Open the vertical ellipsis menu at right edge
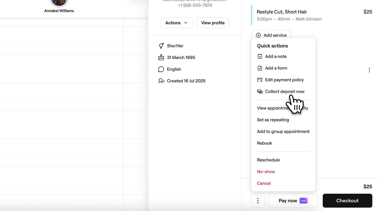Screen dimensions: 379x211 click(369, 70)
